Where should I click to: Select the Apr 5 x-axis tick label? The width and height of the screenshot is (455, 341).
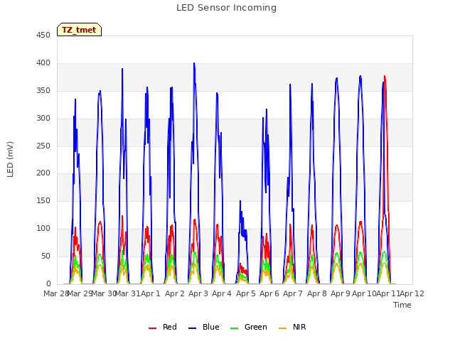coord(246,293)
